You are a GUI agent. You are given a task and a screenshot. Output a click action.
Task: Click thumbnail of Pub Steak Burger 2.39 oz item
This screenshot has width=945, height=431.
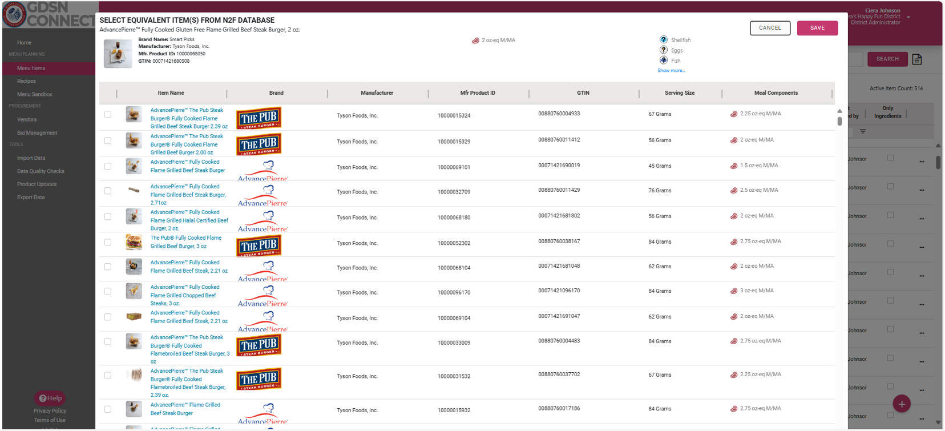[x=134, y=114]
